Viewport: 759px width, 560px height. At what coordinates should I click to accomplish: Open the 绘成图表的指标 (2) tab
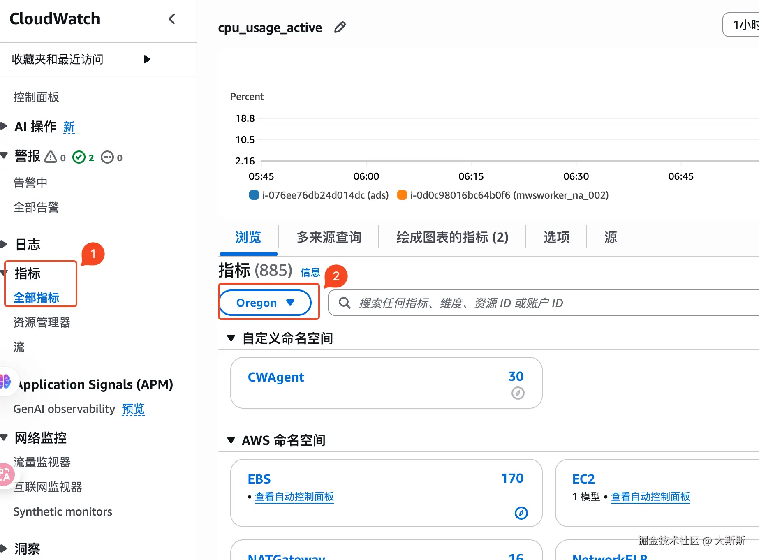coord(452,237)
